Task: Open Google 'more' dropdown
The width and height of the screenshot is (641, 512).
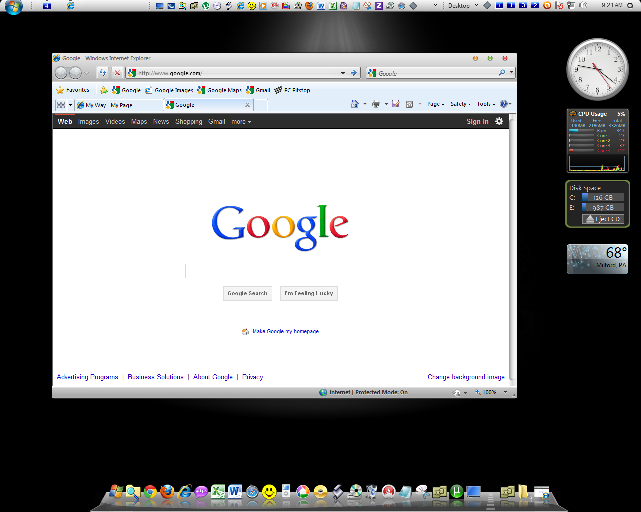Action: 241,121
